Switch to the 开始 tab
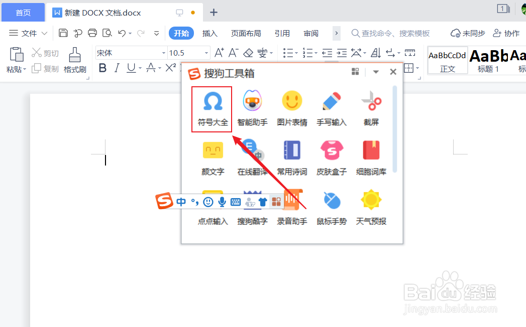 click(181, 33)
